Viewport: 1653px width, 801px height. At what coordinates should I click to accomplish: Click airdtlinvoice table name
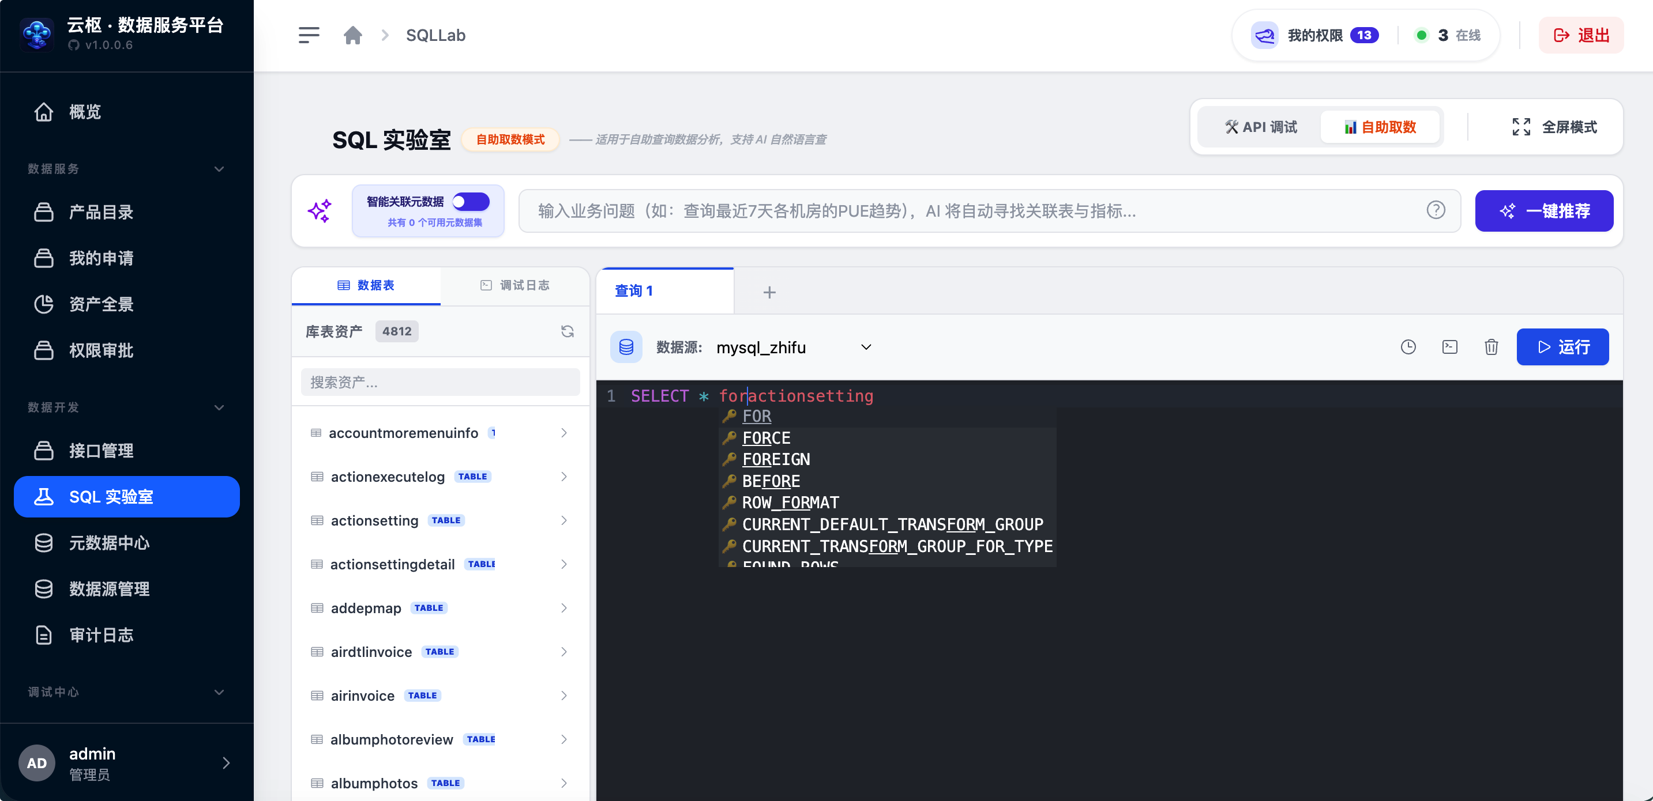pos(371,652)
